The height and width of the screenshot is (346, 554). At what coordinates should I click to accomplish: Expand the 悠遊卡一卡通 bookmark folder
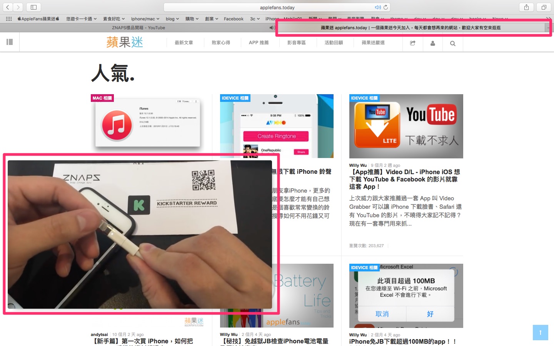click(x=81, y=19)
